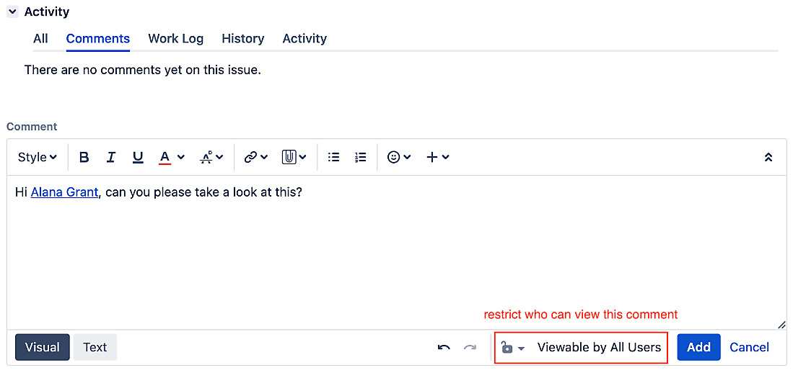Image resolution: width=793 pixels, height=373 pixels.
Task: Open the Alana Grant mention link
Action: coord(64,193)
